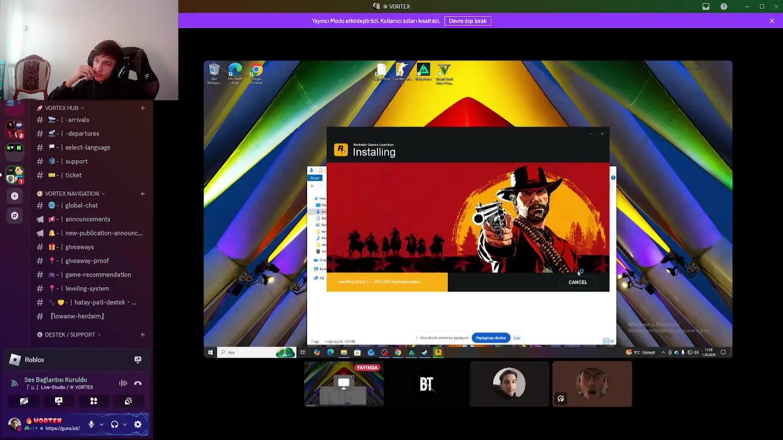Click the Recycle Bin desktop icon in stream

click(x=214, y=74)
